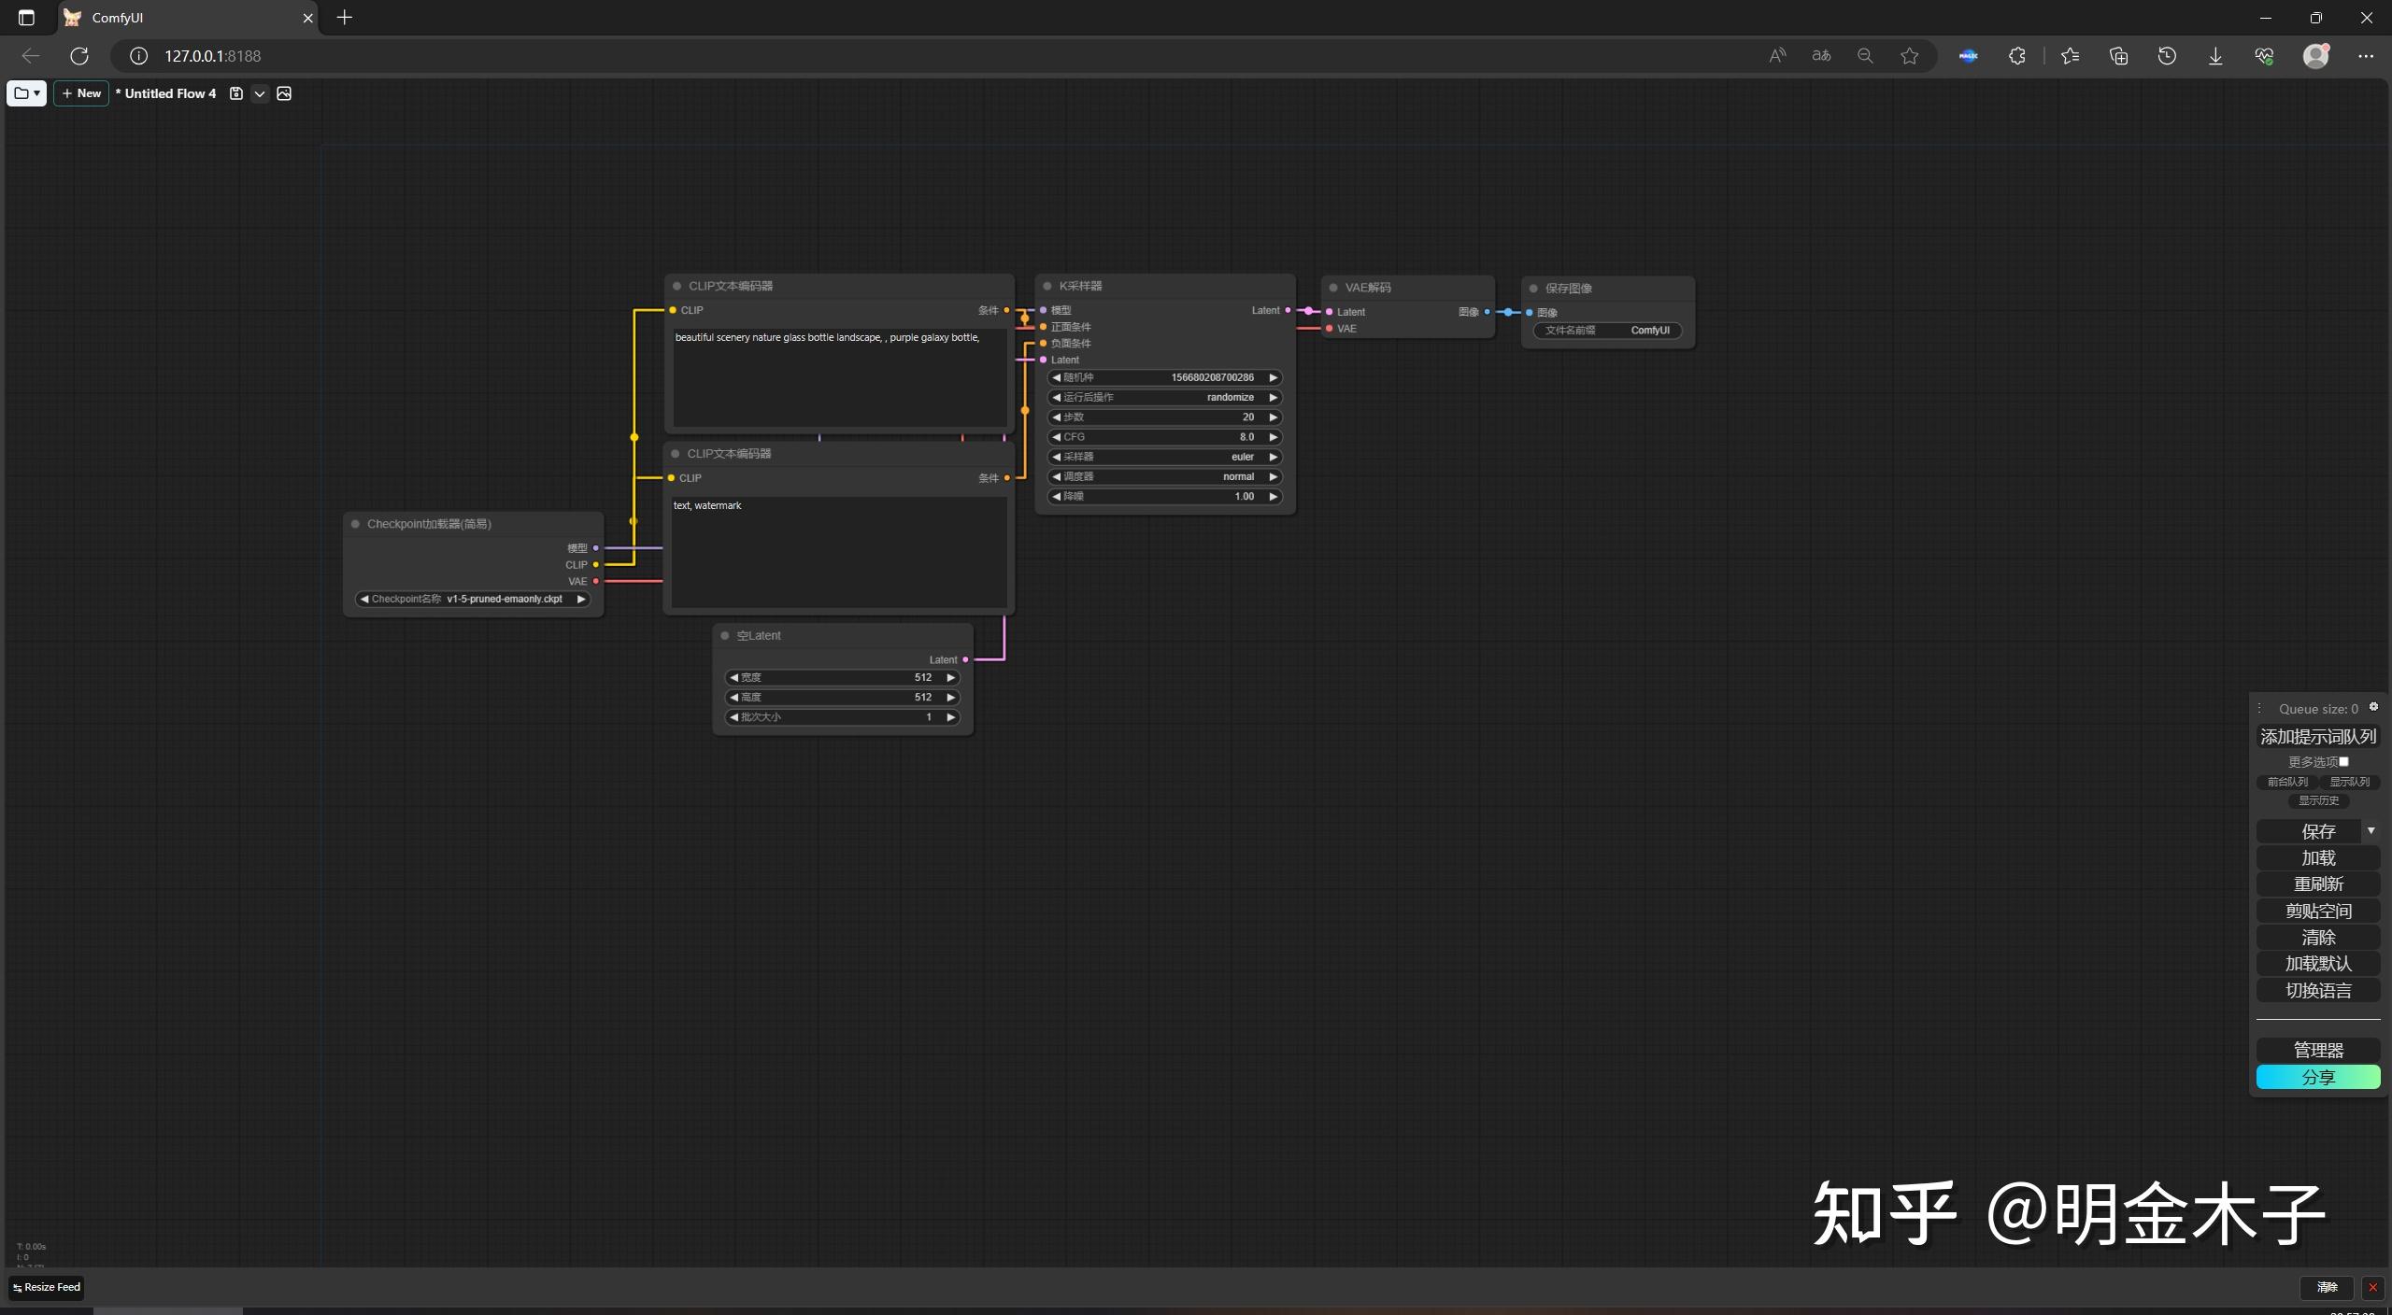2392x1315 pixels.
Task: Expand chevron next to Untitled Flow 4
Action: [x=260, y=93]
